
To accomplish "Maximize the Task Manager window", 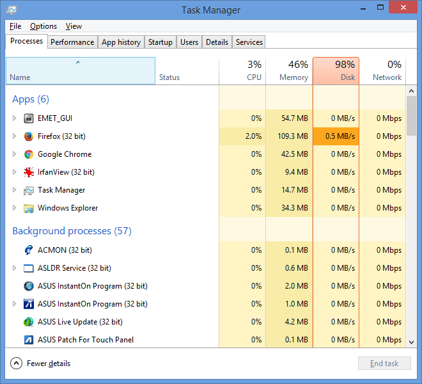I will (x=380, y=8).
